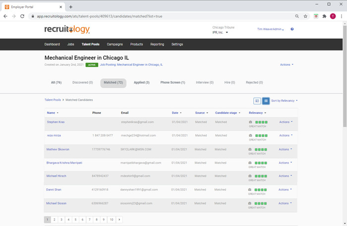Open a new browser tab
The width and height of the screenshot is (347, 226).
[x=71, y=7]
